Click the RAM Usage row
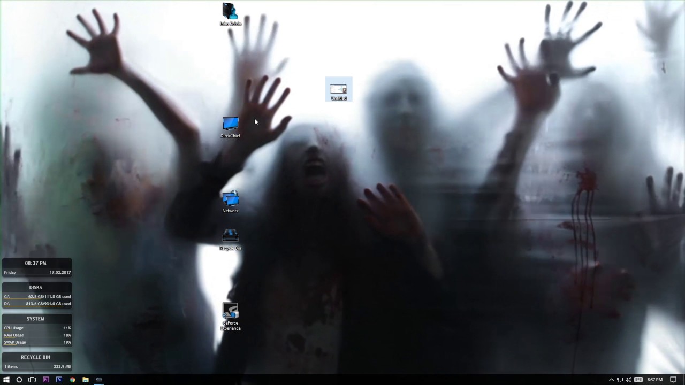The height and width of the screenshot is (385, 685). tap(37, 335)
